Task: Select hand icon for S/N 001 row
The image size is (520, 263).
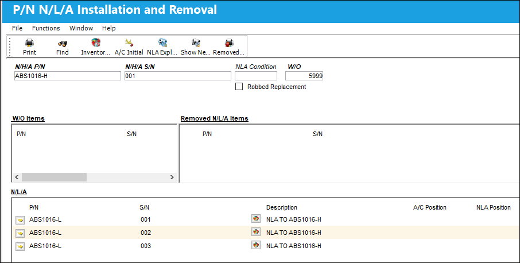Action: [20, 220]
